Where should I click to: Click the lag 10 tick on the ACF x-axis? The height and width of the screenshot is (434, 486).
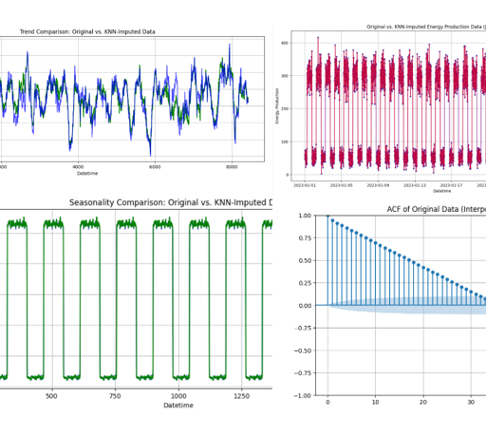point(376,402)
